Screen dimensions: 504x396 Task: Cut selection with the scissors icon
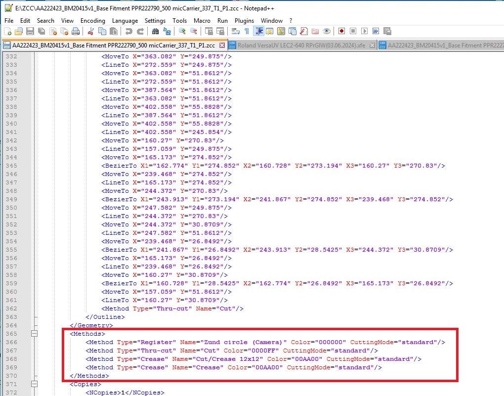click(91, 31)
